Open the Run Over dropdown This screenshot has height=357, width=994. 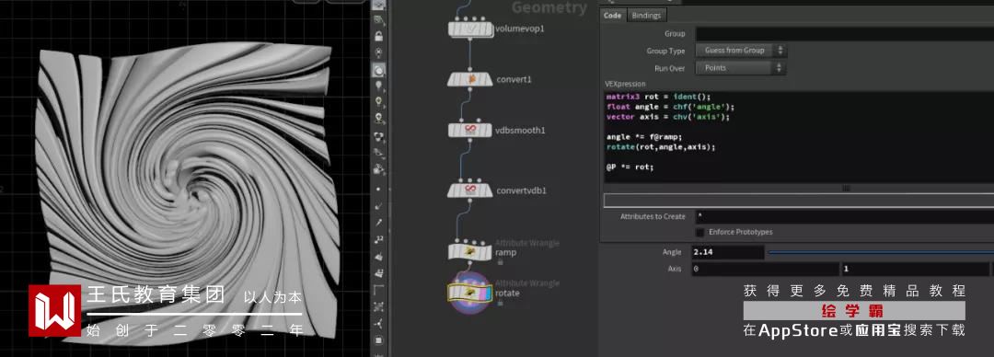[741, 68]
